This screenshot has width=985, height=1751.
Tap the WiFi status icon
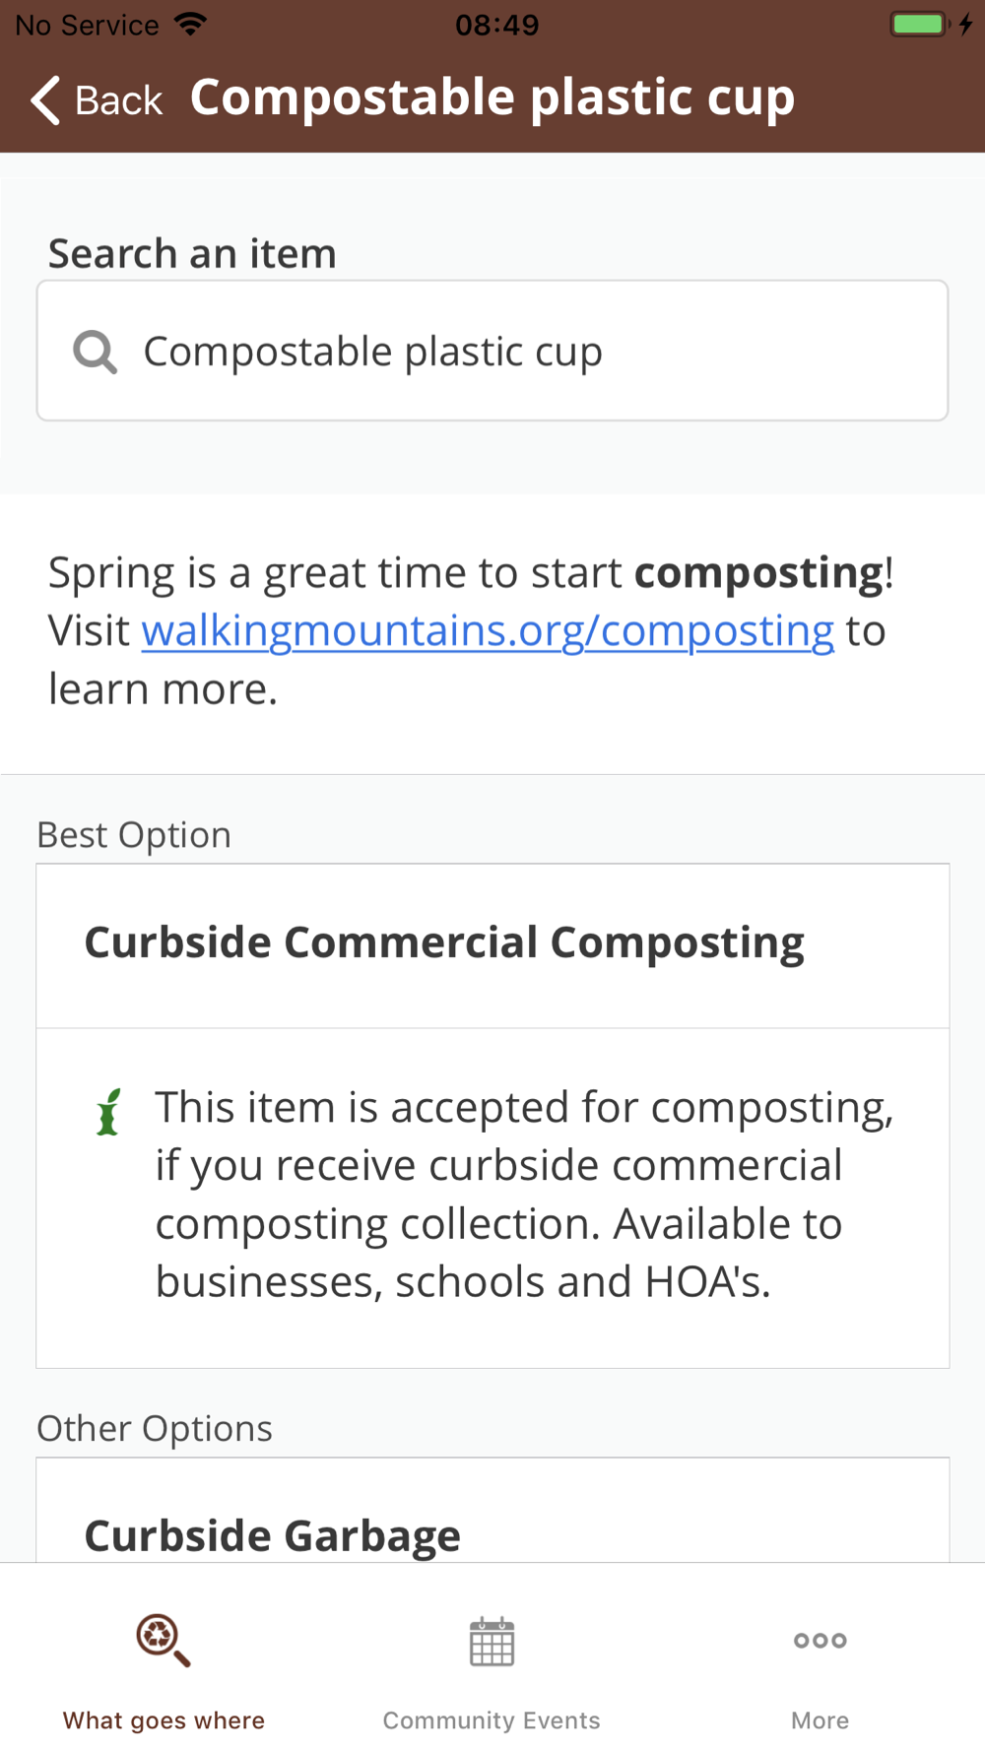[190, 24]
